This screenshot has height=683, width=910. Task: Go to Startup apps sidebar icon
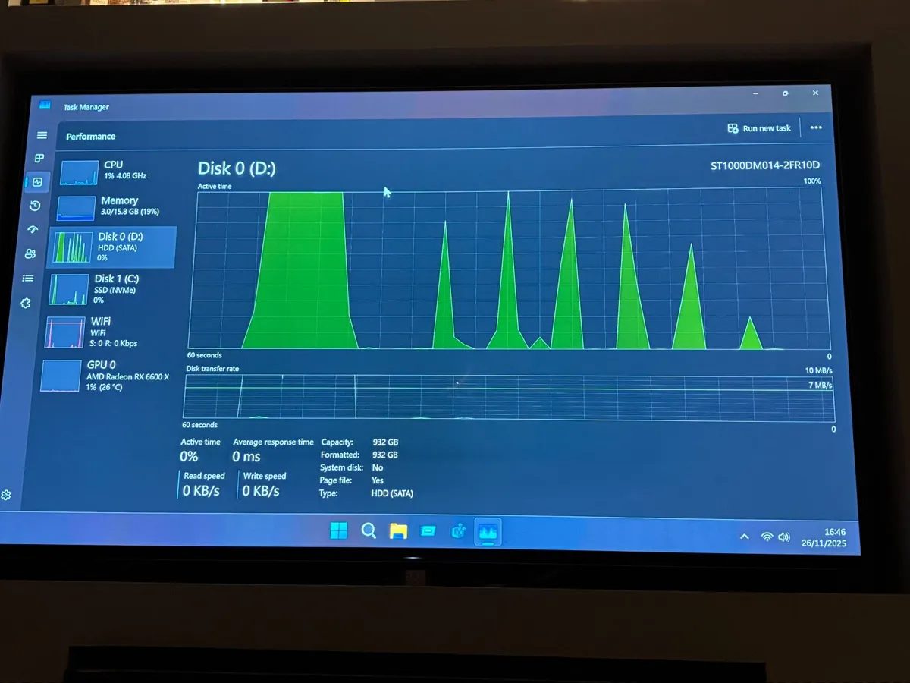[x=33, y=229]
